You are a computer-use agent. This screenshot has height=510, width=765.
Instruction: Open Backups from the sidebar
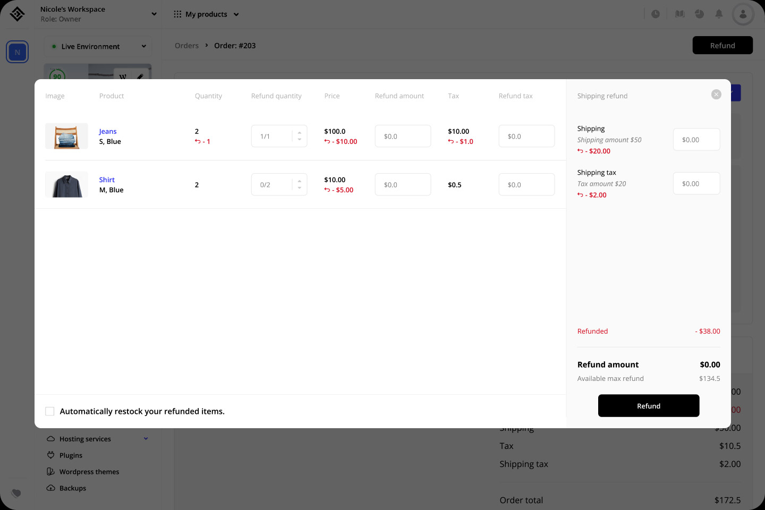(72, 488)
